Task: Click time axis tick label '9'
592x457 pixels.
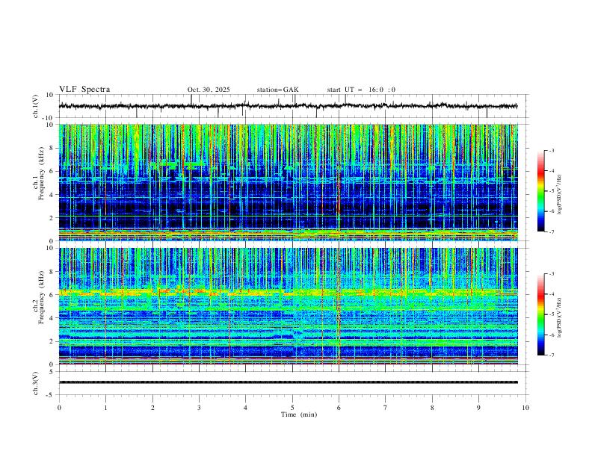Action: (478, 408)
